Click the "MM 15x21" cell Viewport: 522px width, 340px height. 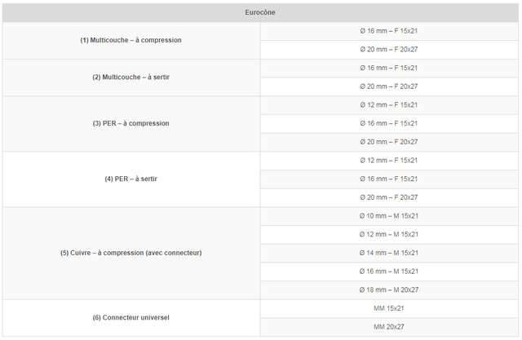389,308
